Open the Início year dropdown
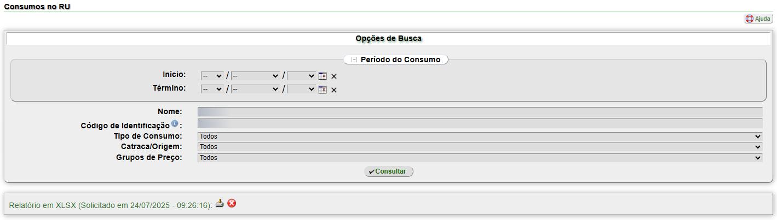Screen dimensions: 777x220 point(302,76)
